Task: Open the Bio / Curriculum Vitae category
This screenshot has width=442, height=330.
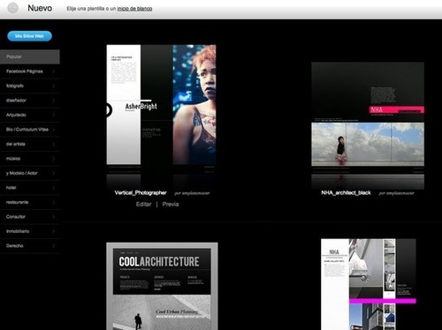Action: point(30,130)
